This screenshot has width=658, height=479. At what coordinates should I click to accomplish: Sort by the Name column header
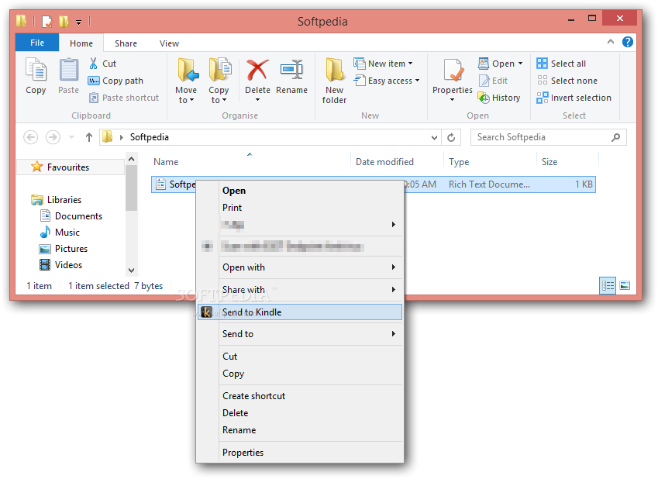(250, 162)
